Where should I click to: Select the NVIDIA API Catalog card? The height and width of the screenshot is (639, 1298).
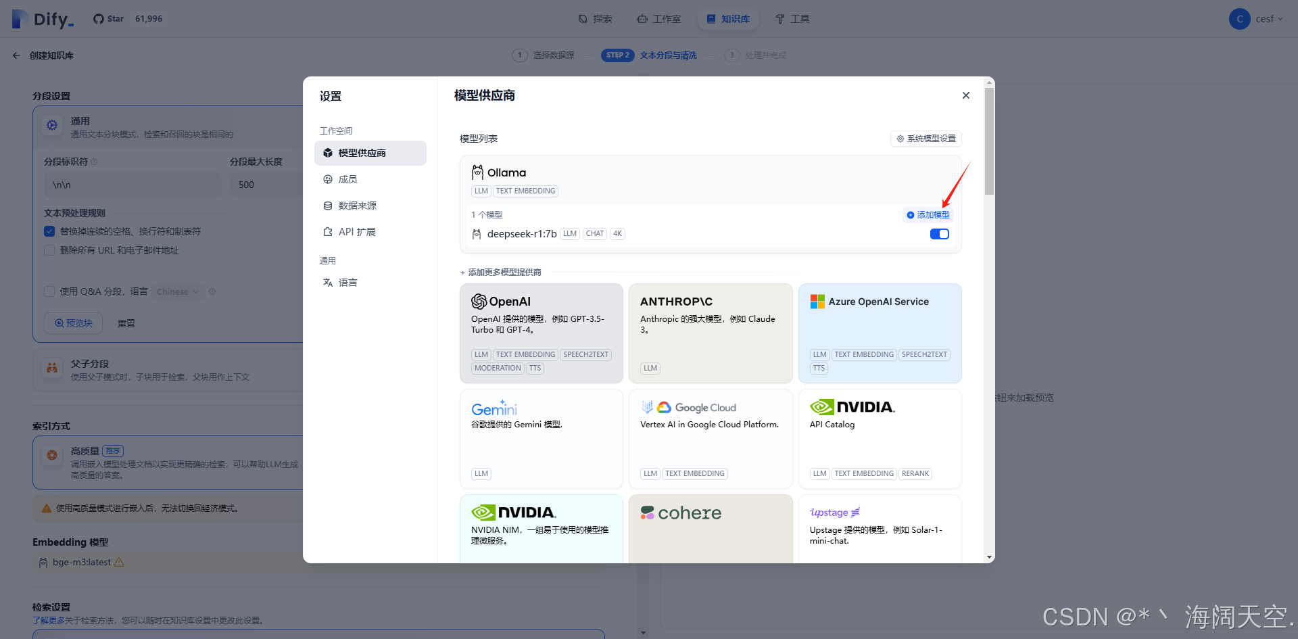pyautogui.click(x=880, y=439)
